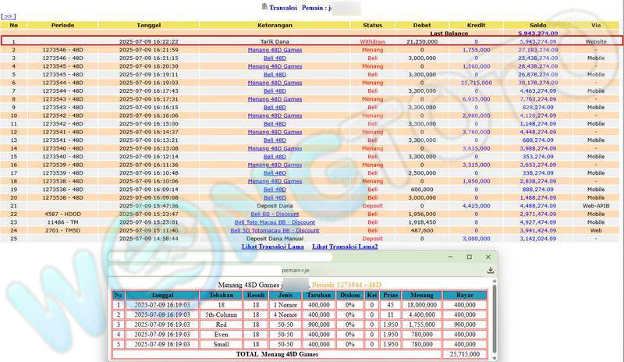
Task: Open Beli Toto Macau BB - Discount link
Action: click(x=275, y=222)
